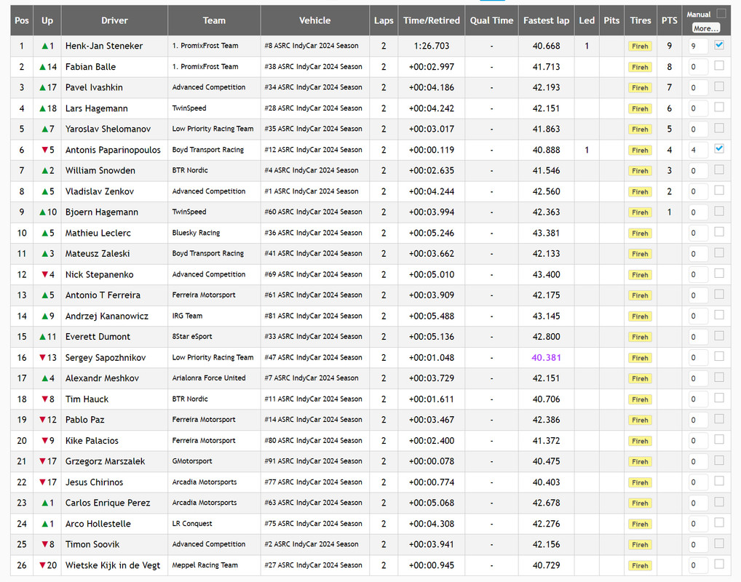Check manual checkbox for Lars Hagemann
Viewport: 741px width, 582px height.
coord(719,107)
